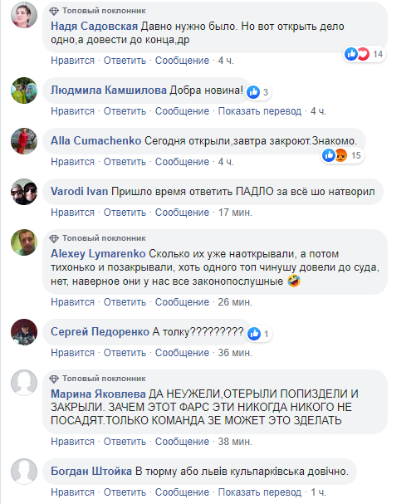Open Надя Садовская's profile picture
This screenshot has height=504, width=416.
[24, 15]
